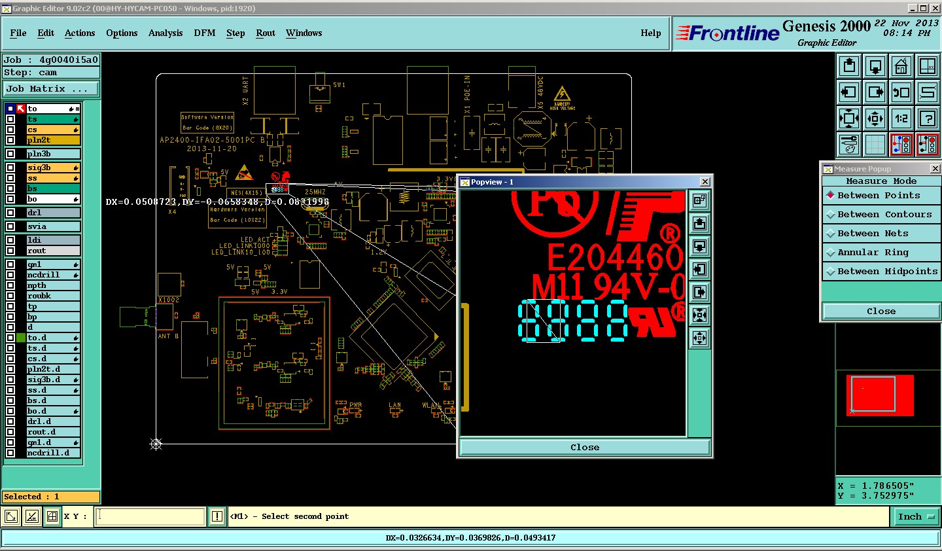This screenshot has height=551, width=942.
Task: Click the zoom-out arrows icon in the main toolbar
Action: (x=875, y=118)
